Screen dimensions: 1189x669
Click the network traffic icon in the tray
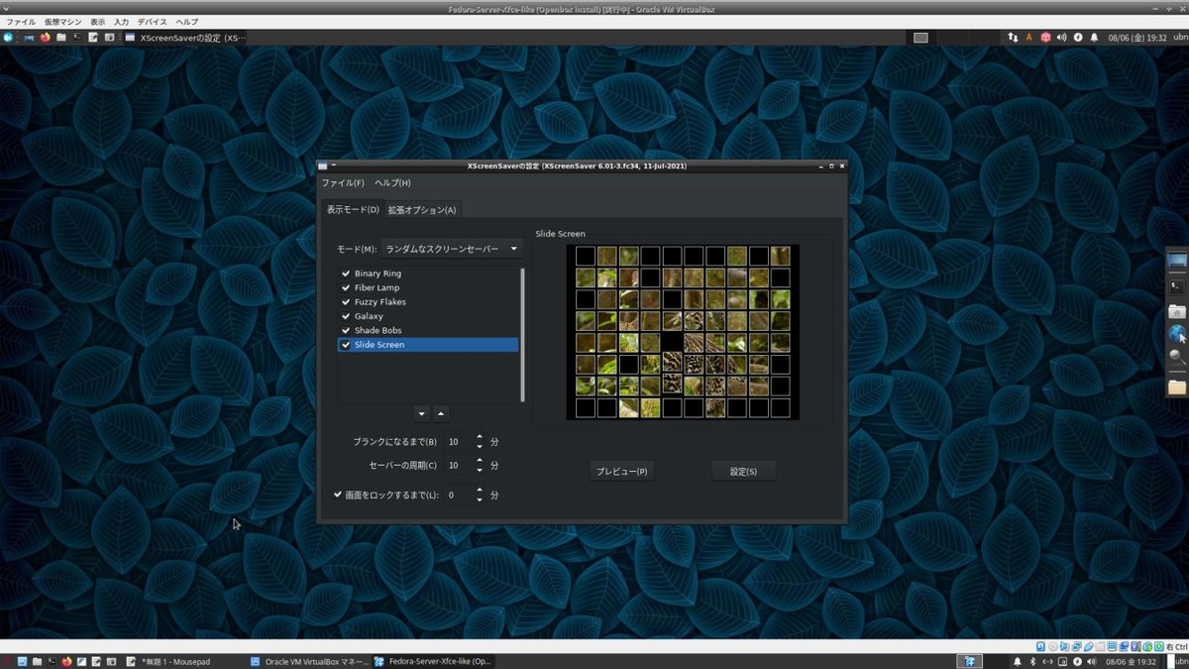coord(1047,661)
